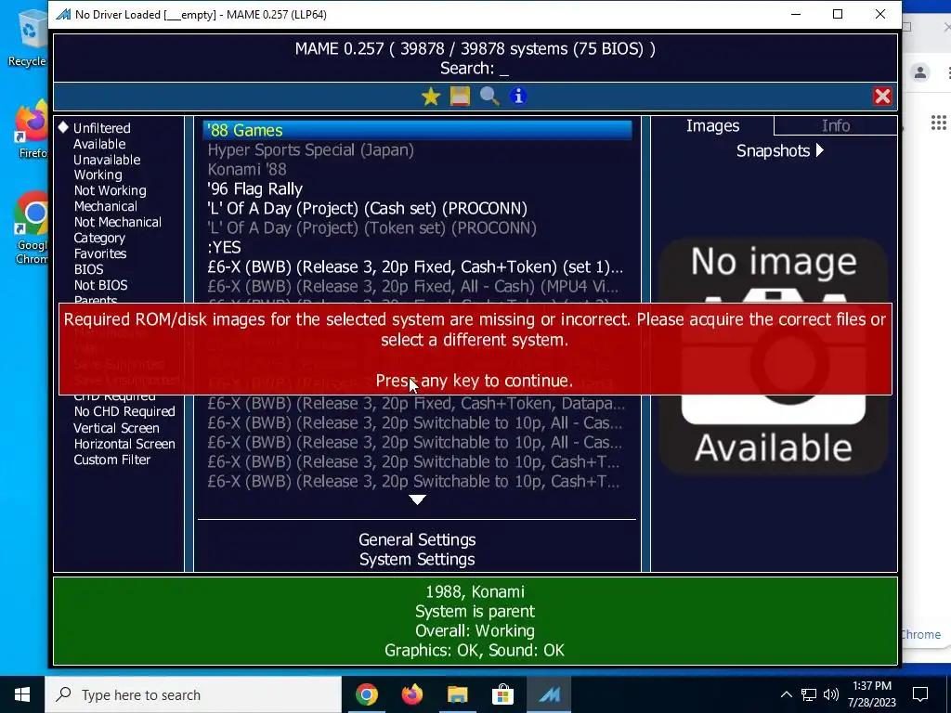This screenshot has height=713, width=951.
Task: Select the Not Working filter
Action: point(110,190)
